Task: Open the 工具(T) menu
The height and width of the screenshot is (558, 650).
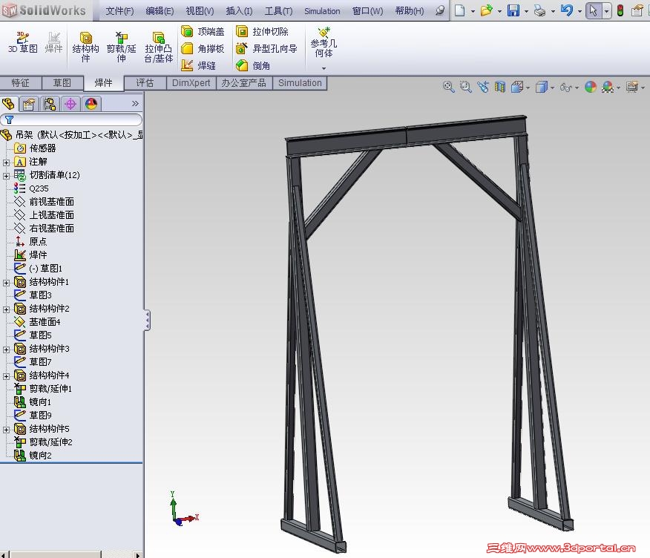Action: (278, 11)
